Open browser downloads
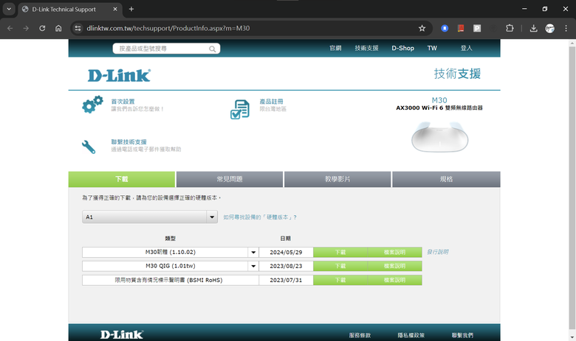576x341 pixels. tap(533, 28)
